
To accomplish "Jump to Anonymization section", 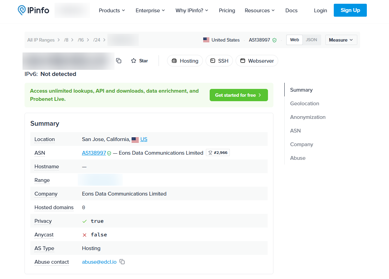I will coord(308,117).
